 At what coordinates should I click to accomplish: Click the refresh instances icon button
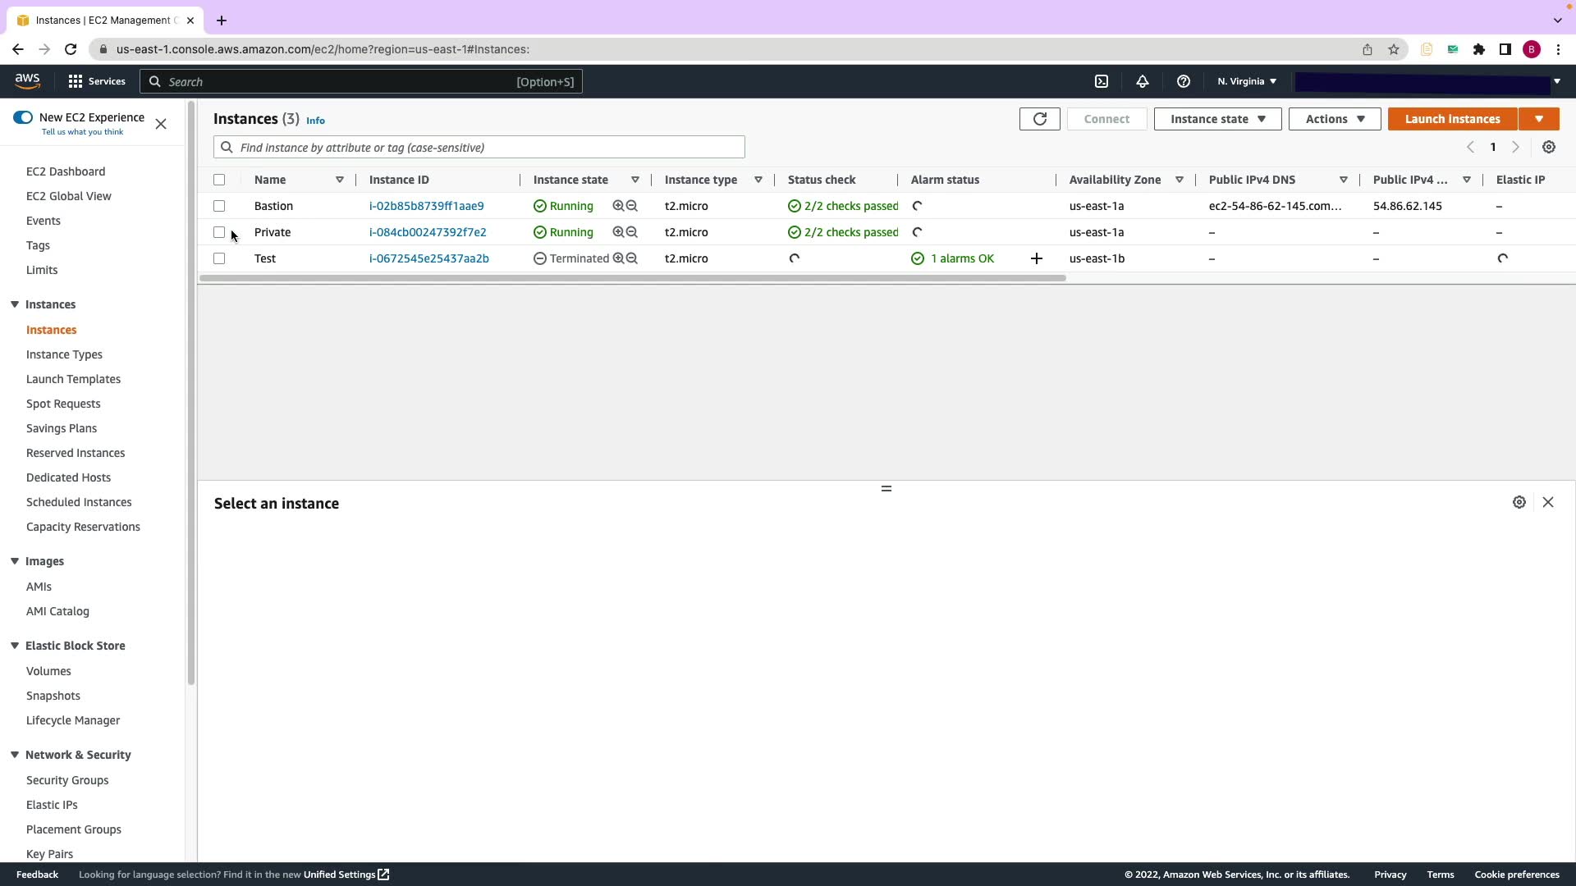pyautogui.click(x=1039, y=119)
